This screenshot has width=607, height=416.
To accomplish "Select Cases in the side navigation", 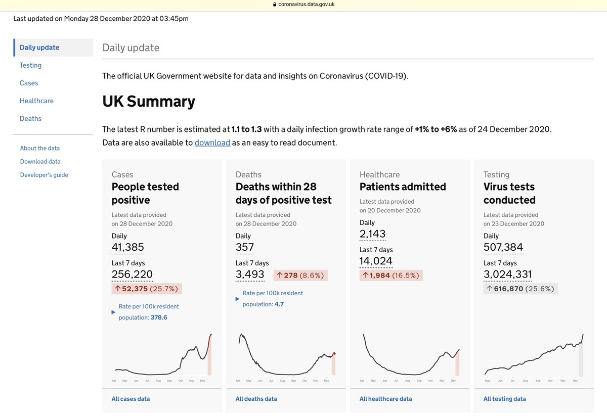I will point(29,83).
